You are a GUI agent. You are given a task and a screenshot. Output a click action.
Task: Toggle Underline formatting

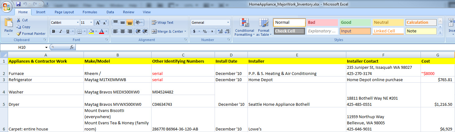67,31
